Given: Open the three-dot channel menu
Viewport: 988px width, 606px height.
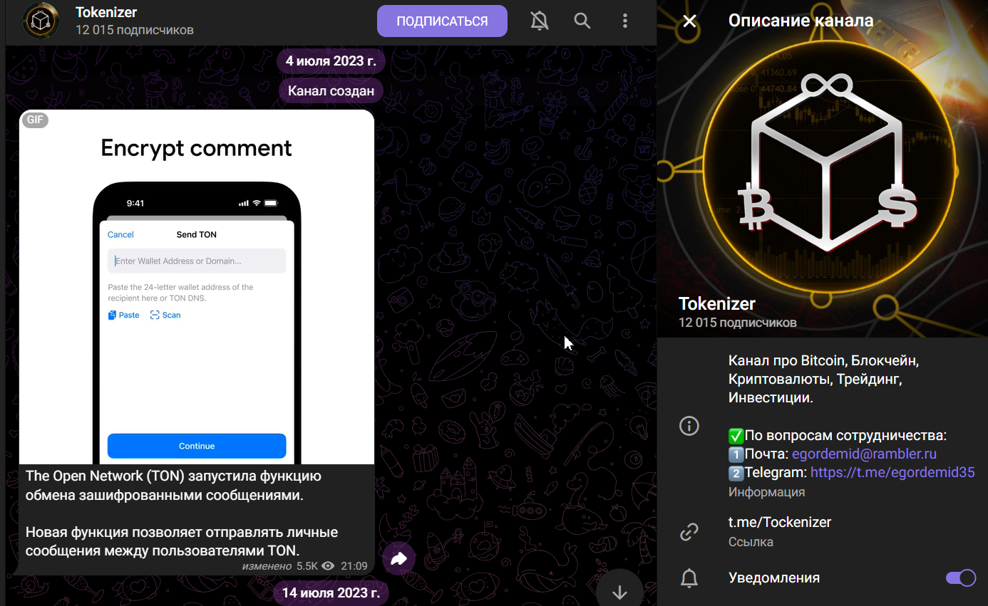Looking at the screenshot, I should (625, 21).
